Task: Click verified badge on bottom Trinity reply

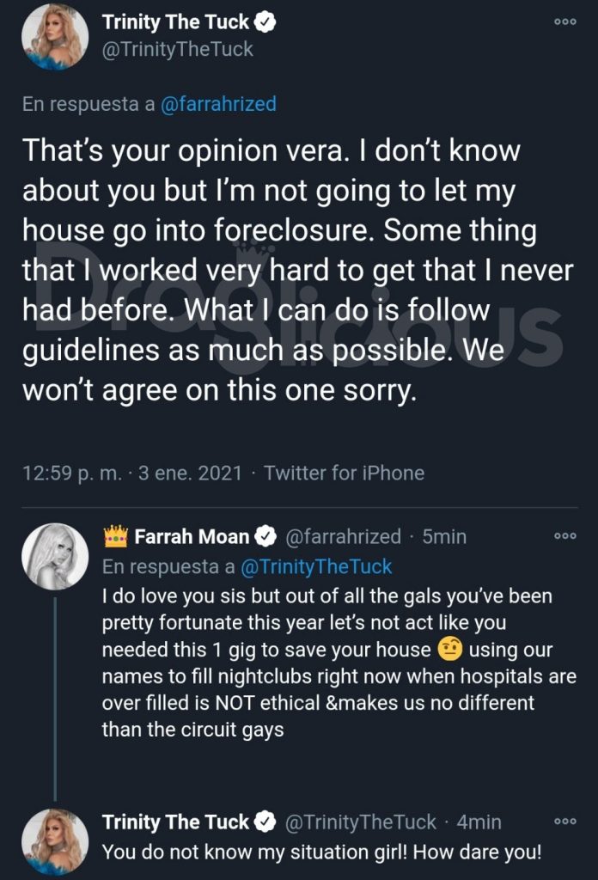Action: pyautogui.click(x=265, y=822)
